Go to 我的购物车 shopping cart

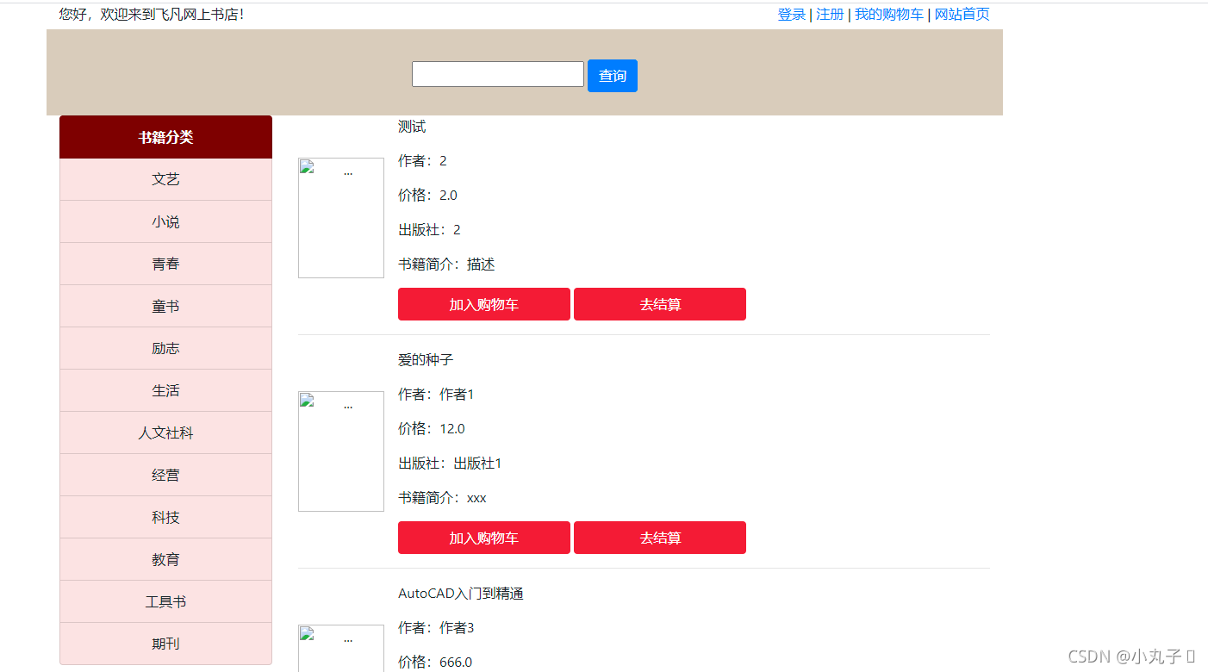(889, 15)
